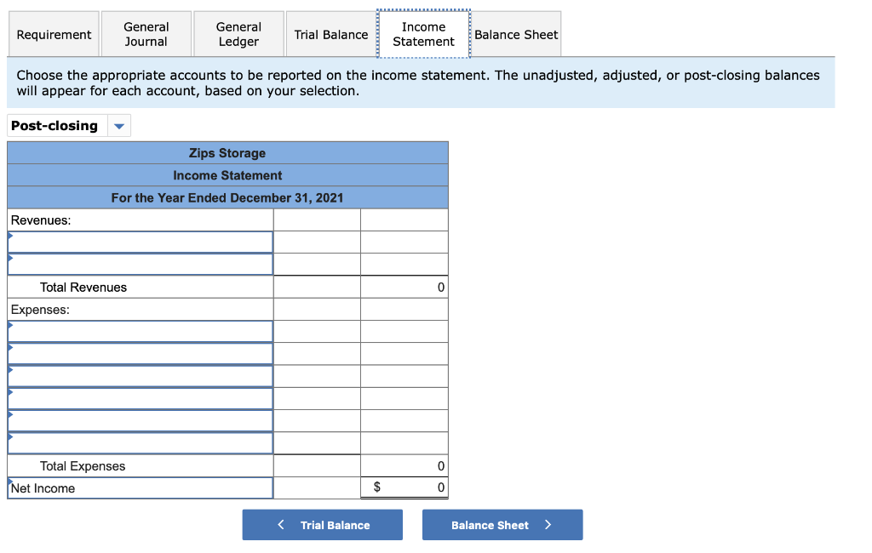Open the first expense account dropdown
Viewport: 872px width, 553px height.
(x=141, y=331)
